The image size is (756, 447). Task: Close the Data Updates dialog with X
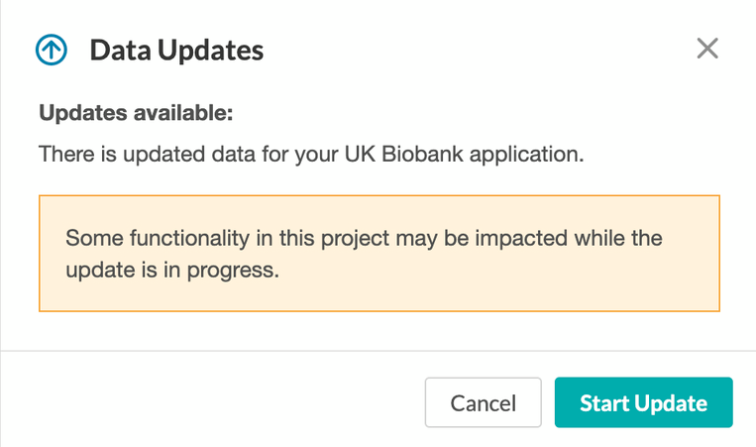point(707,49)
